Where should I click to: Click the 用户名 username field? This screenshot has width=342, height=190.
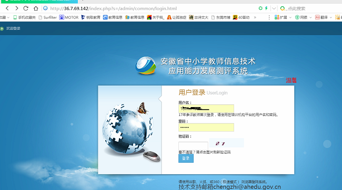click(x=206, y=109)
